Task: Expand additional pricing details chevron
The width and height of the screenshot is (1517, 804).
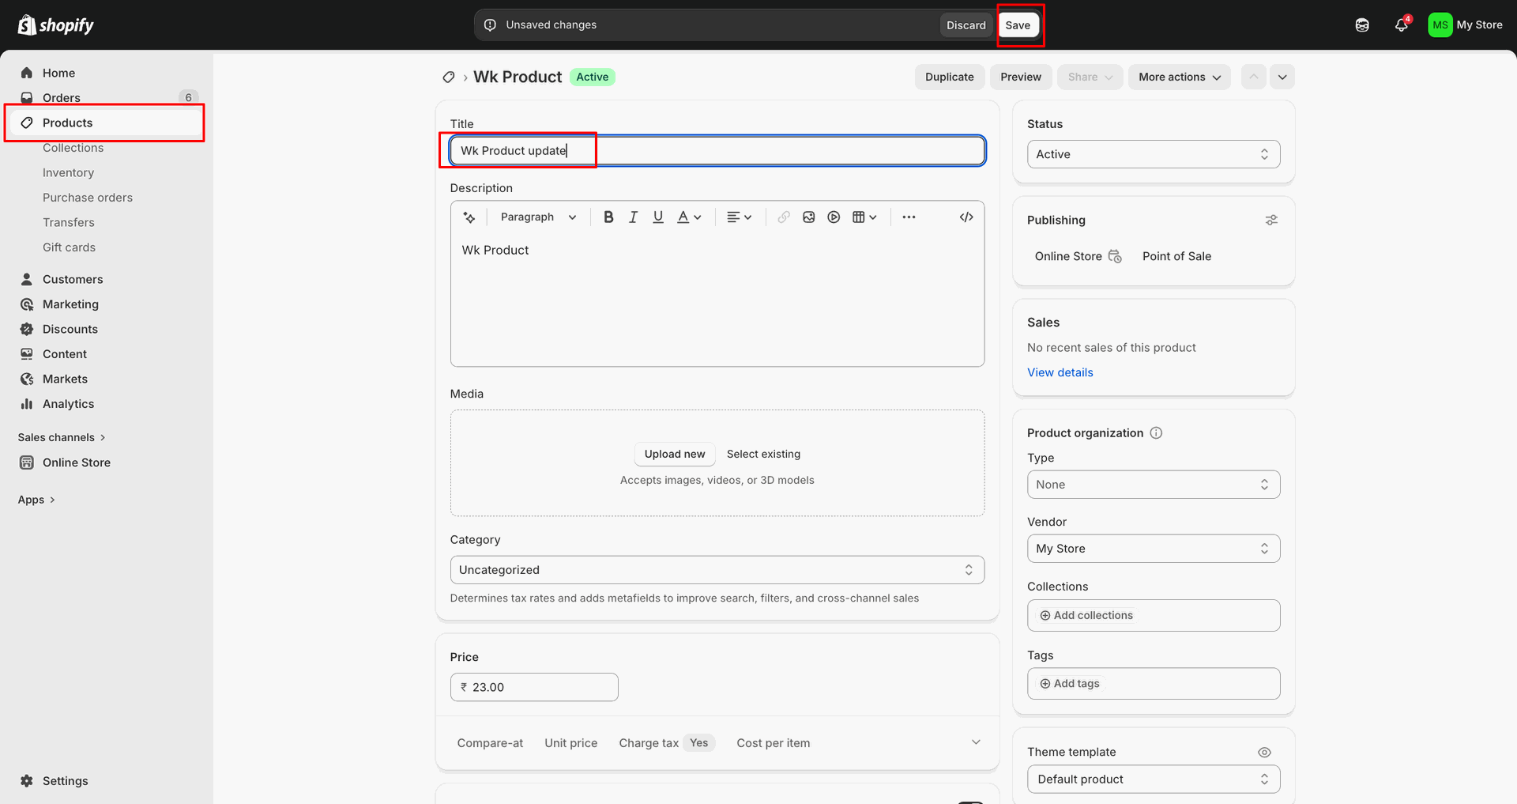Action: pyautogui.click(x=976, y=742)
